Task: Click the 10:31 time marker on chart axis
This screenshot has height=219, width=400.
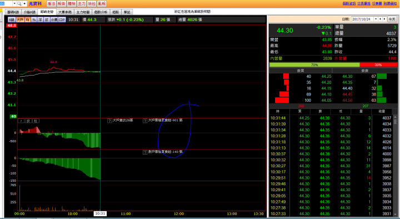Action: (x=100, y=213)
